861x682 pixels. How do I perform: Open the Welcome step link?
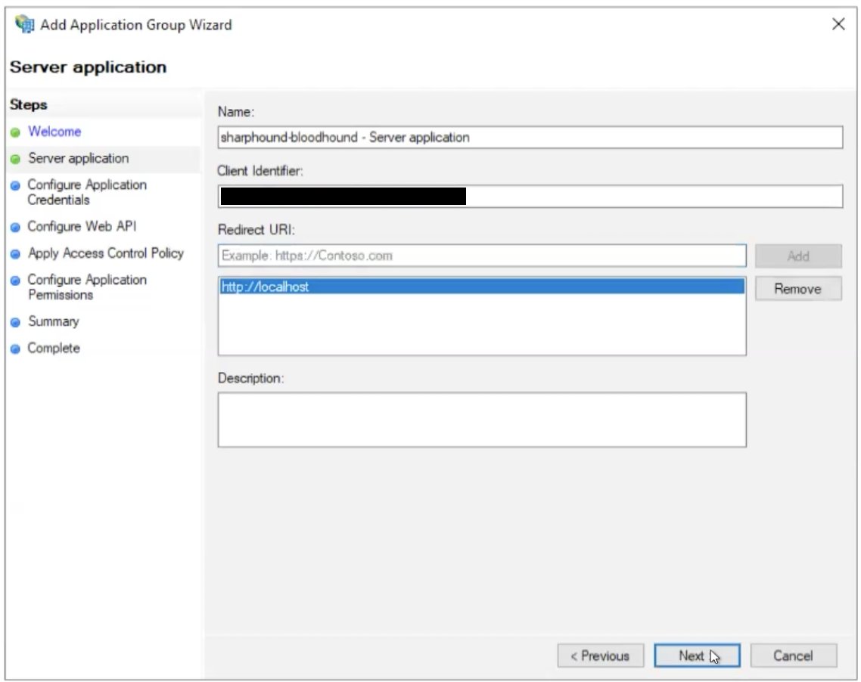(54, 132)
